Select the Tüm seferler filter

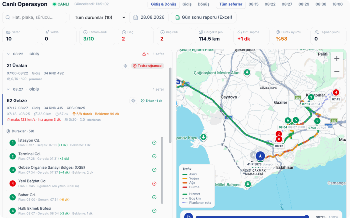tap(231, 4)
